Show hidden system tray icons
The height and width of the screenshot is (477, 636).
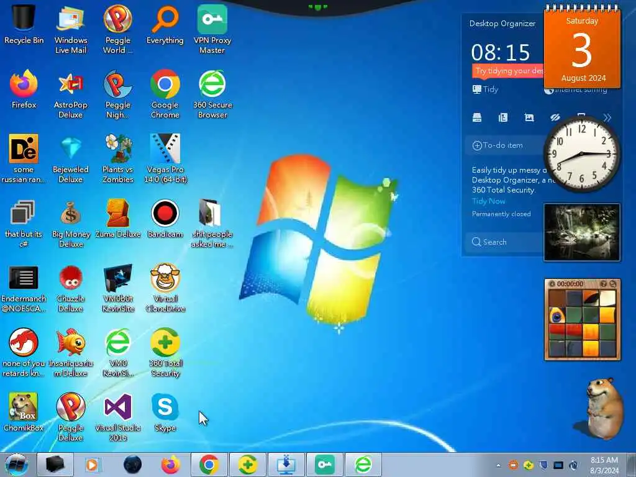499,465
